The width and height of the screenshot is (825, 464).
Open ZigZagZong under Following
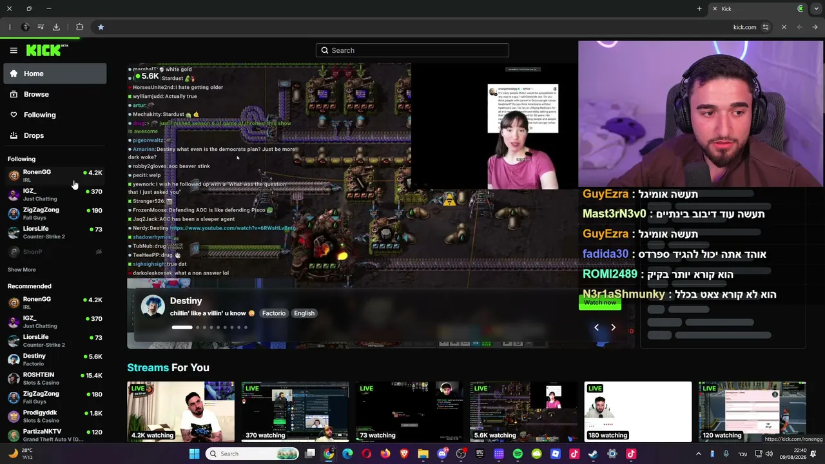click(55, 213)
